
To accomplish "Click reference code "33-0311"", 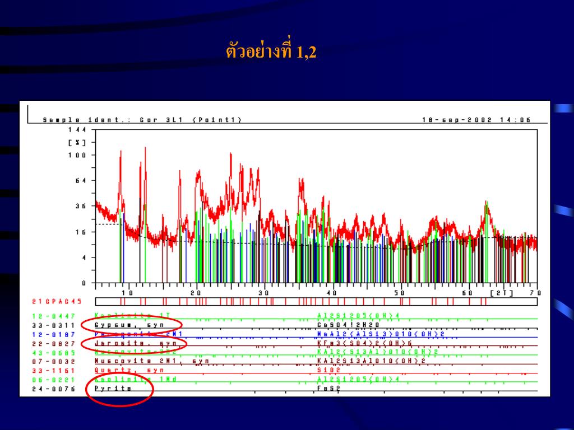I will pos(53,325).
